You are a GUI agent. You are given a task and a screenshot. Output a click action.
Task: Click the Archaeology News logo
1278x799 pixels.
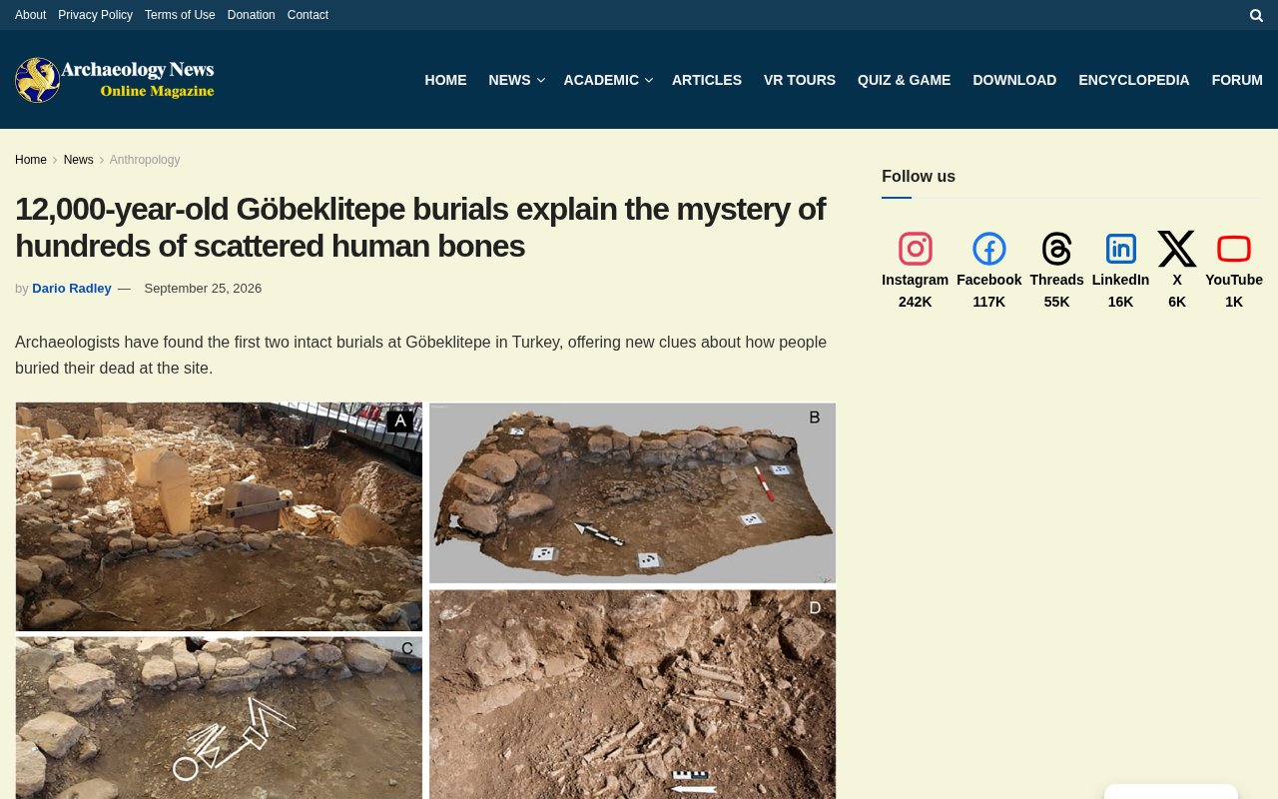115,80
